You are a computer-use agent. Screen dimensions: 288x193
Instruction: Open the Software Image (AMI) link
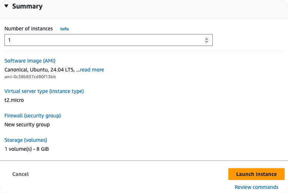tap(30, 61)
